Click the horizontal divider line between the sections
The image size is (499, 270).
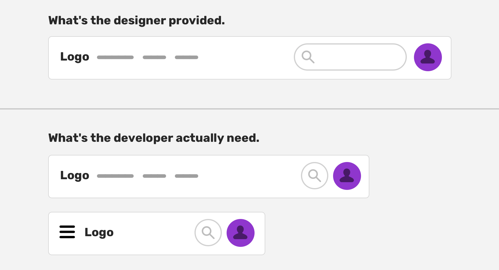249,109
